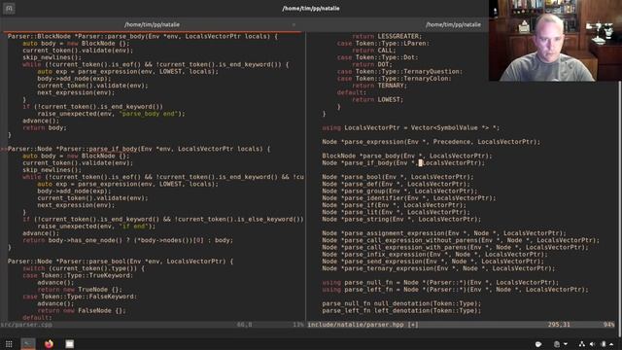Image resolution: width=622 pixels, height=350 pixels.
Task: Open the white window icon in taskbar
Action: 69,344
